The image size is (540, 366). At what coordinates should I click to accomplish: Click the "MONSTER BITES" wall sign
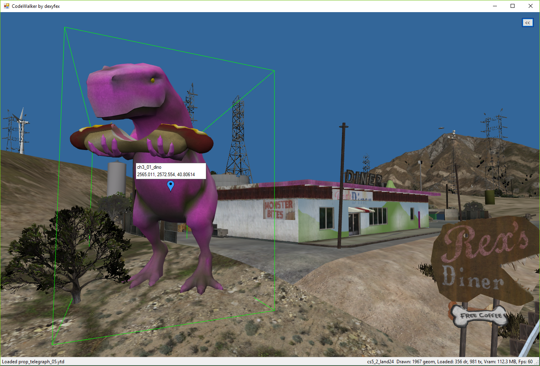279,209
